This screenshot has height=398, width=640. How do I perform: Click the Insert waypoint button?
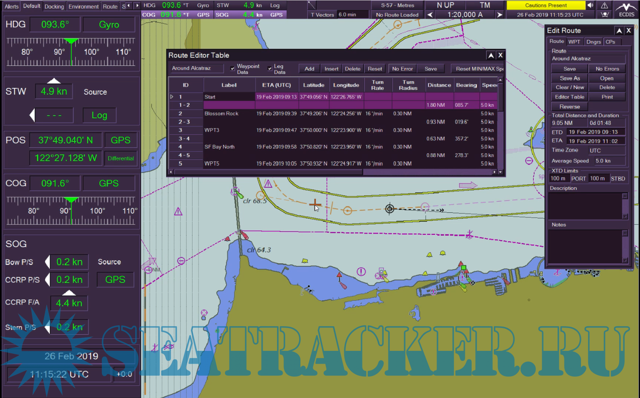point(331,69)
